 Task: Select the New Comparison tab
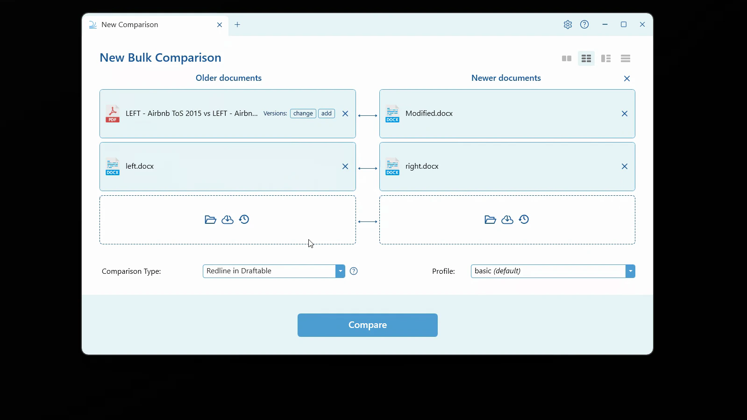pyautogui.click(x=155, y=25)
